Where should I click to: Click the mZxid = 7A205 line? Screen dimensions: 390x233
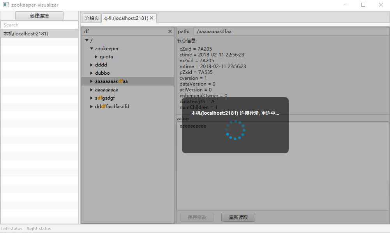pyautogui.click(x=197, y=60)
